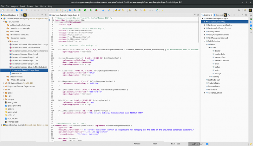
Task: Select the LICENSE file
Action: point(11,115)
